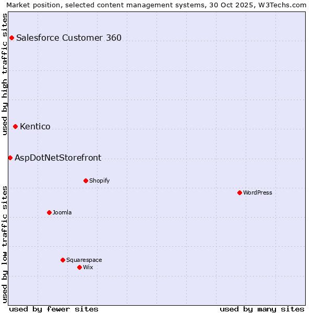Click the Wix data point marker
The width and height of the screenshot is (313, 313).
79,267
